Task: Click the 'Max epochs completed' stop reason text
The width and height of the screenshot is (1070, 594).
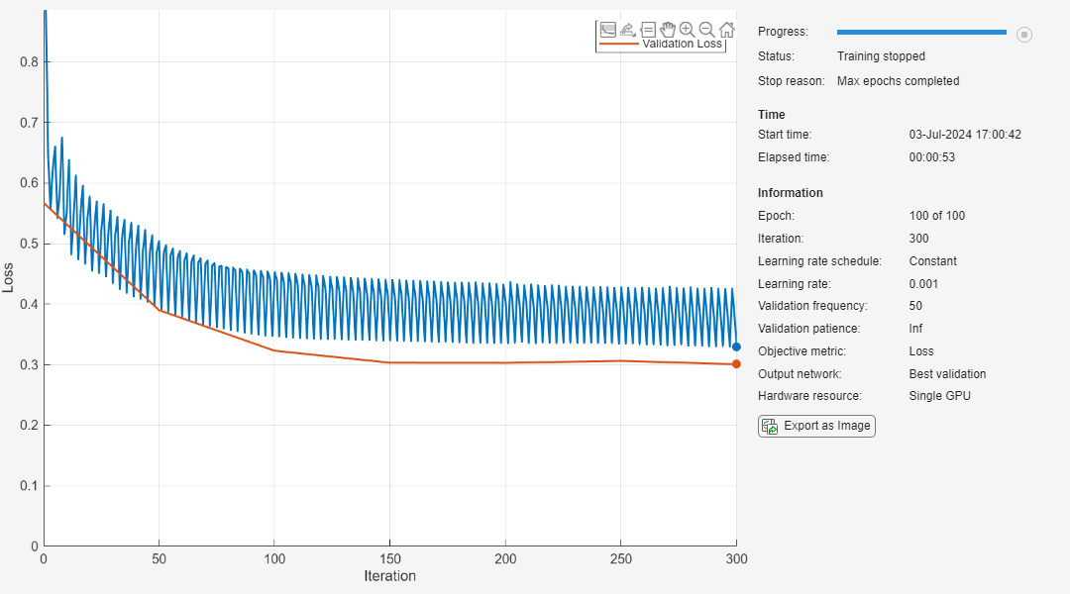Action: coord(898,81)
